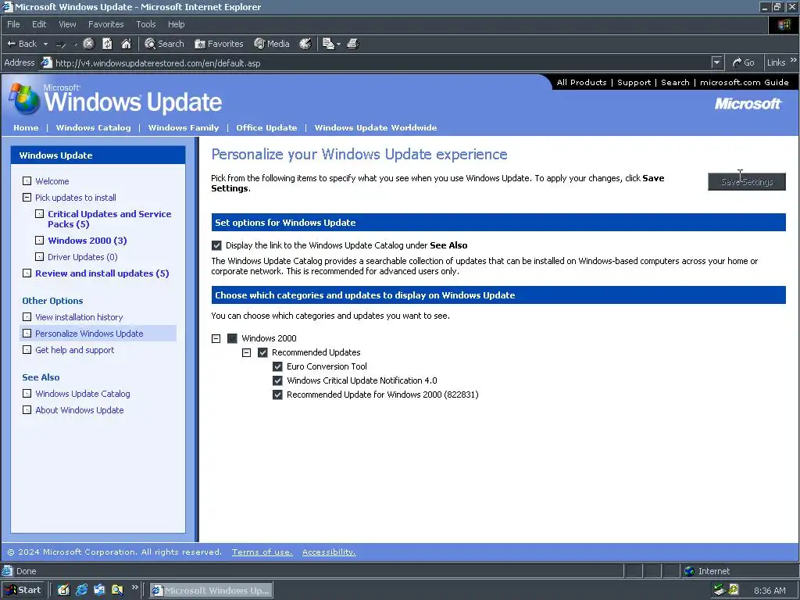Image resolution: width=800 pixels, height=600 pixels.
Task: Click the Refresh page icon
Action: coord(107,44)
